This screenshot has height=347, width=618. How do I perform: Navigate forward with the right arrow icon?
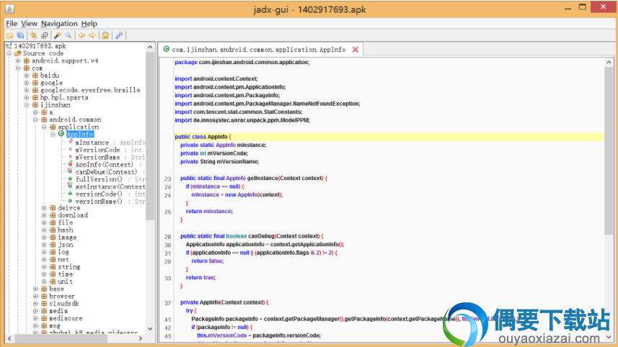click(x=92, y=35)
